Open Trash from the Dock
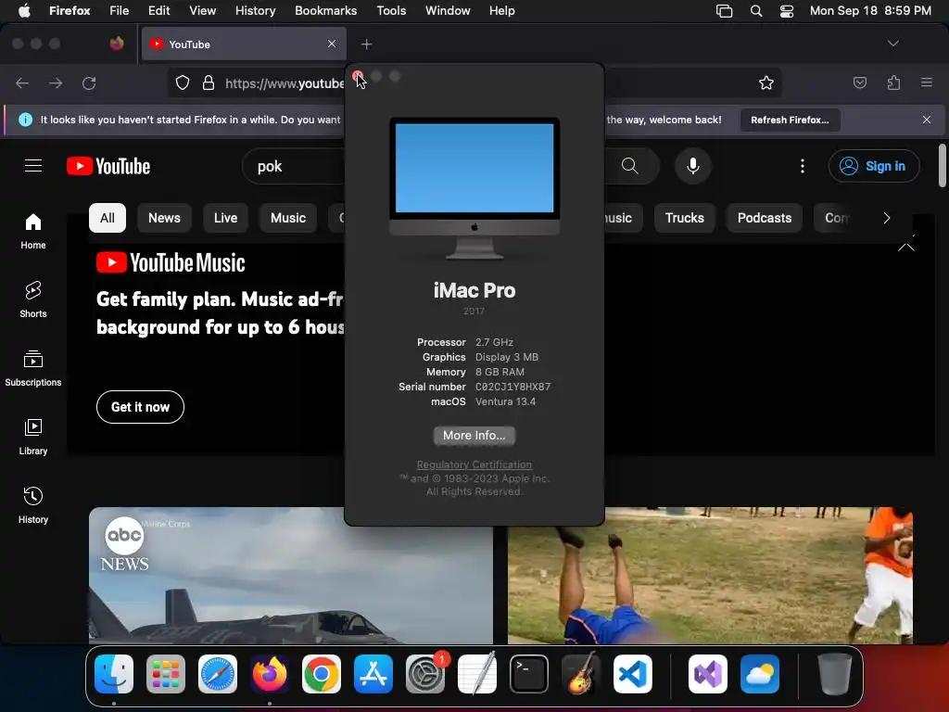The width and height of the screenshot is (949, 712). 835,674
